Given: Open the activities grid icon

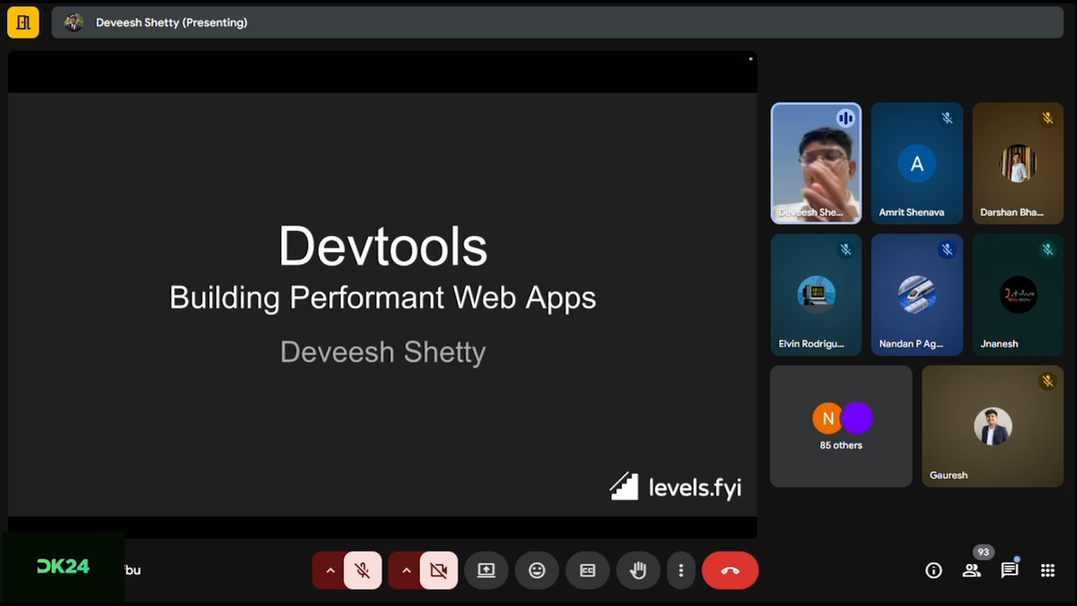Looking at the screenshot, I should pos(1047,570).
